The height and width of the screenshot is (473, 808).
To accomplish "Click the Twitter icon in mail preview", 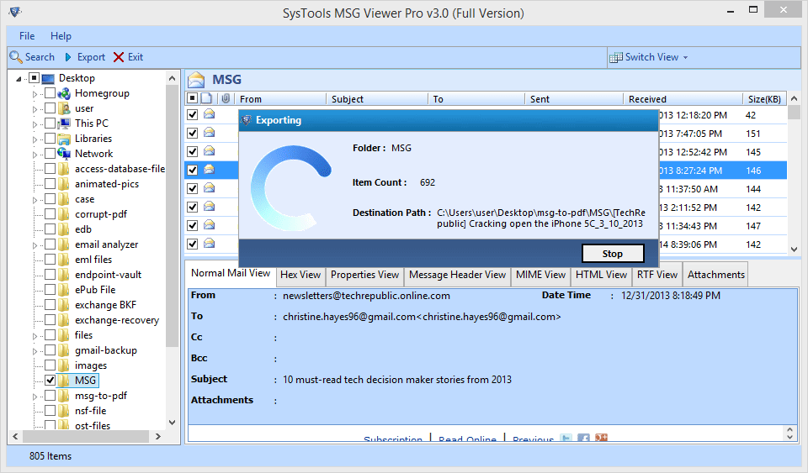I will click(566, 438).
